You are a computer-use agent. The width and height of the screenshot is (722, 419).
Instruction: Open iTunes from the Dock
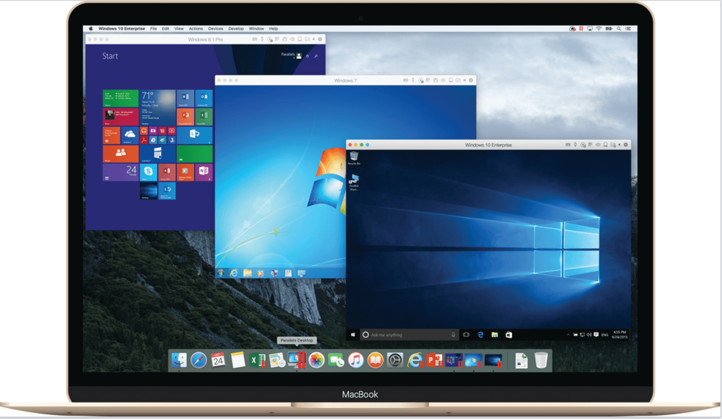click(356, 360)
